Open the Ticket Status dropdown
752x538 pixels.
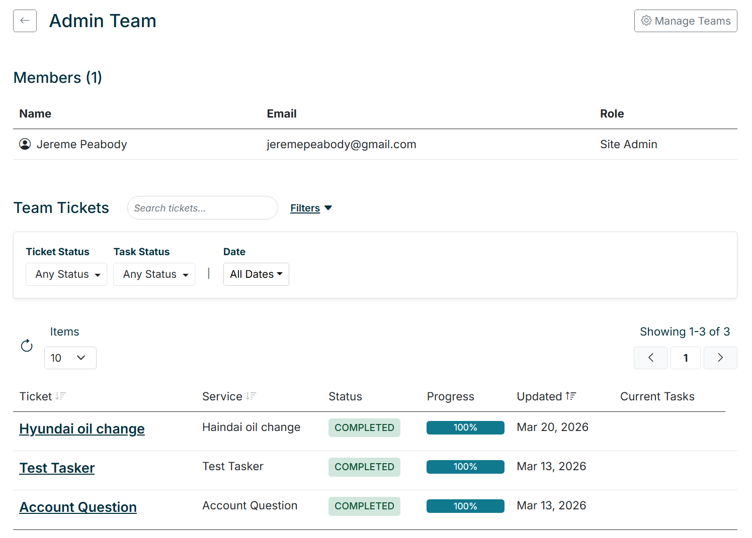click(66, 274)
